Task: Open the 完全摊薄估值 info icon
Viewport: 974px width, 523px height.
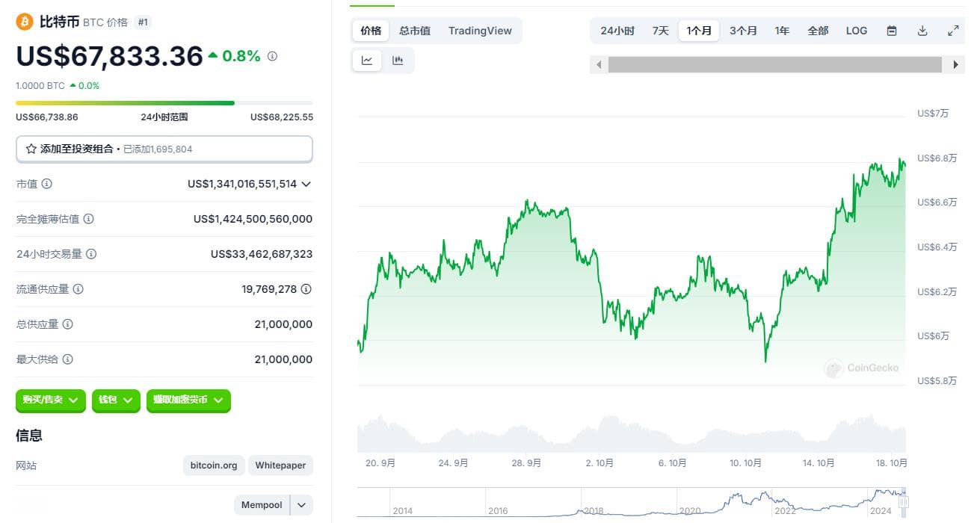Action: [88, 219]
